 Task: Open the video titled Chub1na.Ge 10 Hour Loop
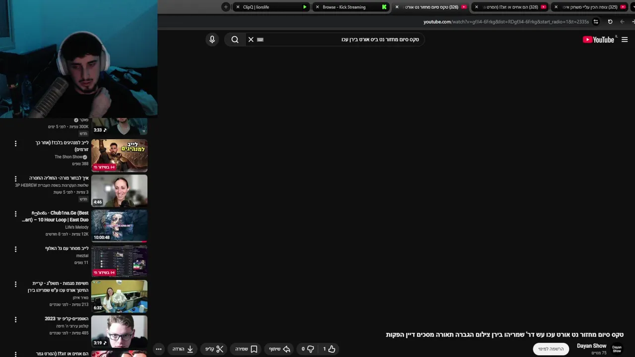click(x=55, y=216)
